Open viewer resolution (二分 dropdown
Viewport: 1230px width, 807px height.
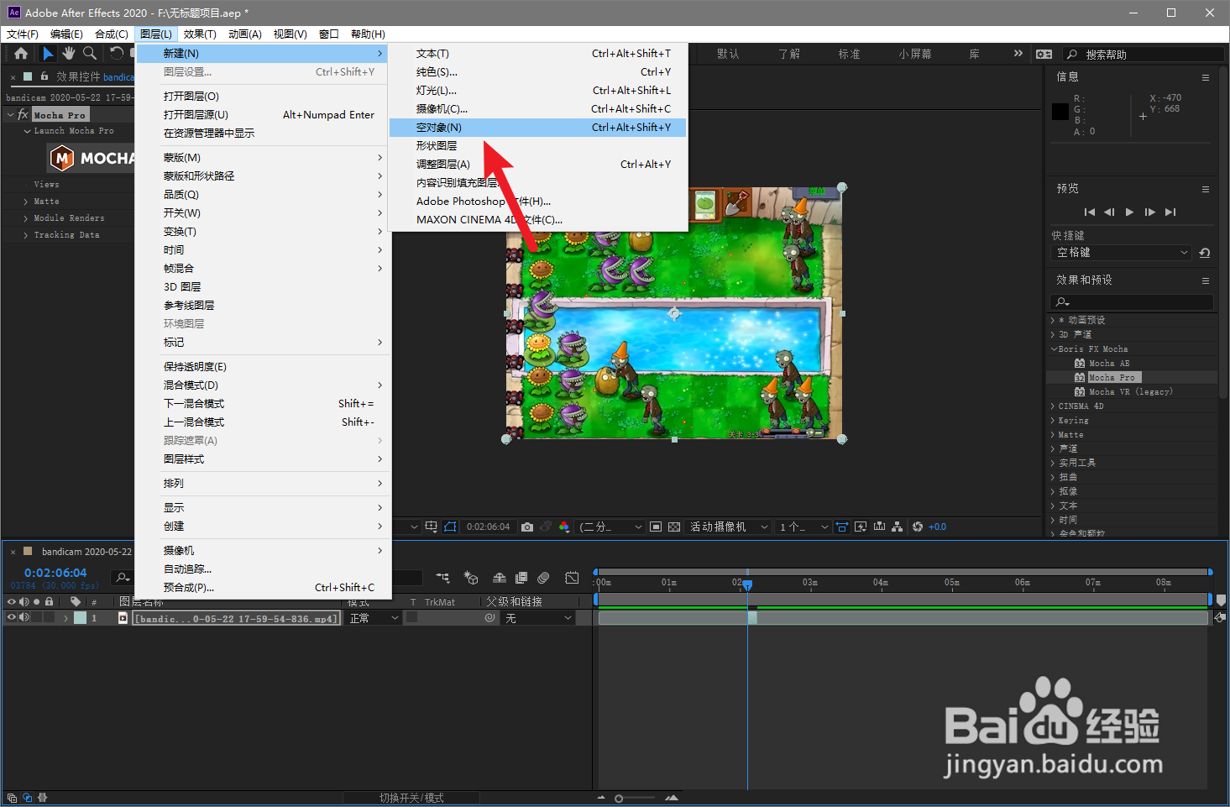tap(610, 527)
